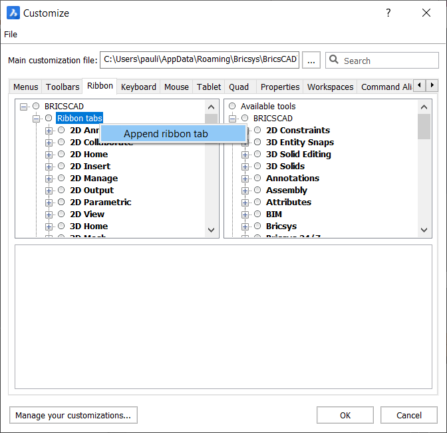Image resolution: width=447 pixels, height=433 pixels.
Task: Collapse the BRICSCAD root node in left tree
Action: pos(24,107)
